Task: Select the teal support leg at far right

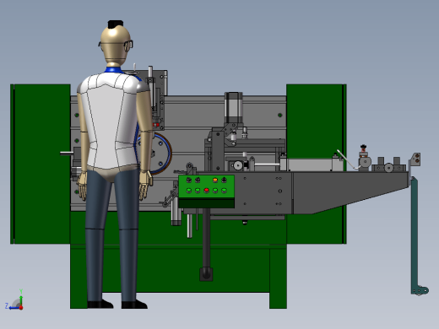Action: (415, 236)
